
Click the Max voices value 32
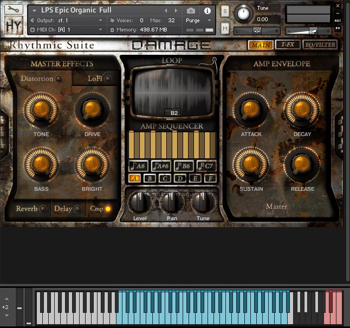171,21
